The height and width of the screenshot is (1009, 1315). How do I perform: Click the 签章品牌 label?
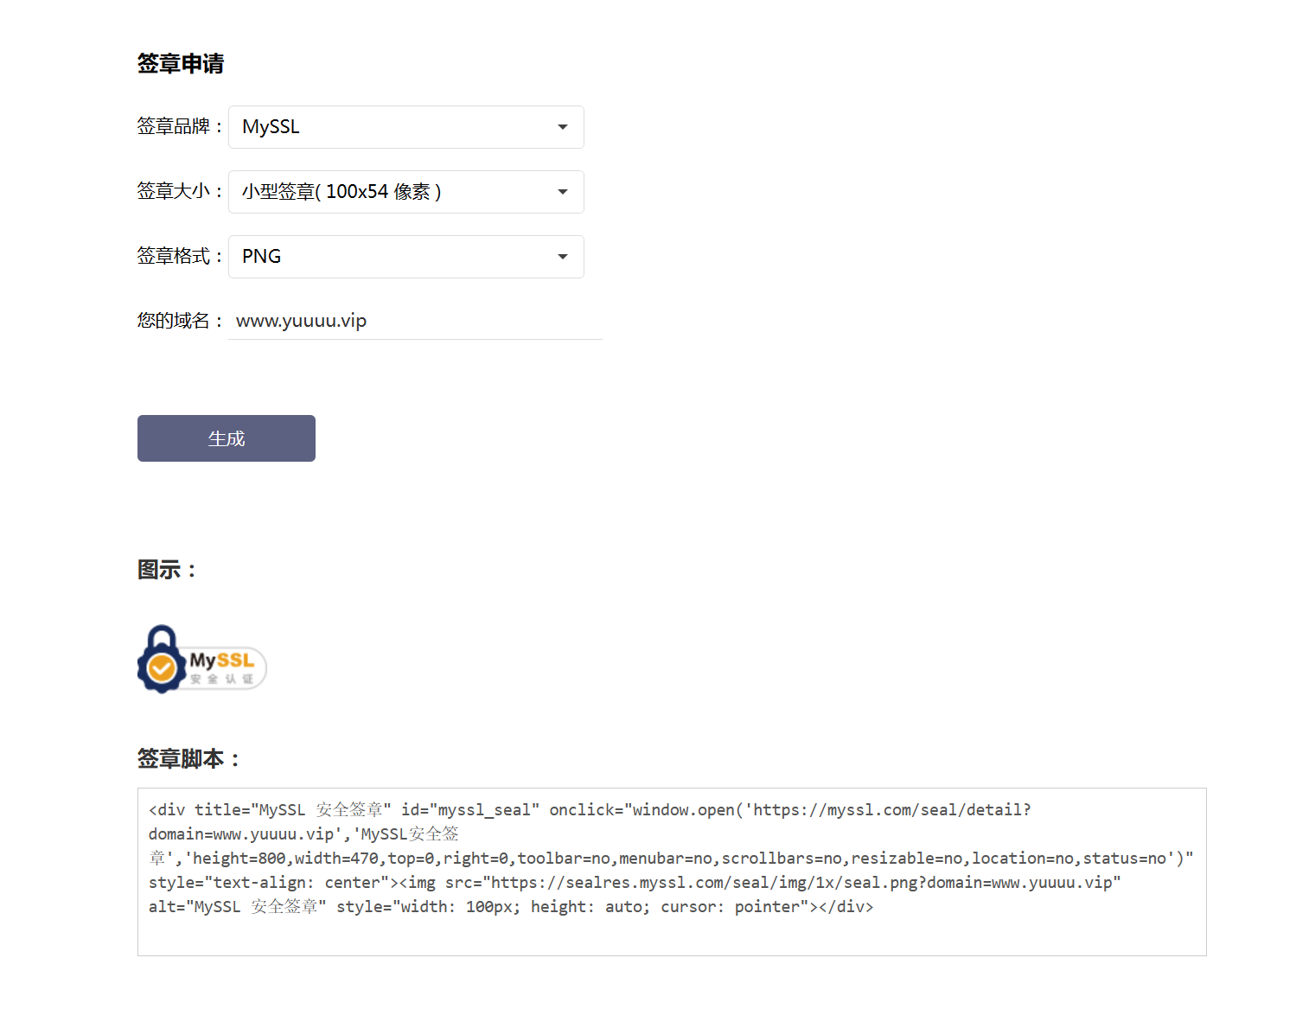pos(180,126)
